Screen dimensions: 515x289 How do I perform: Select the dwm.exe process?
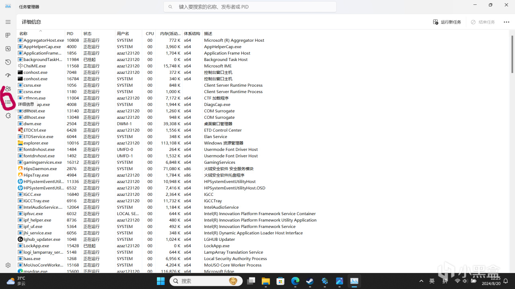[32, 124]
